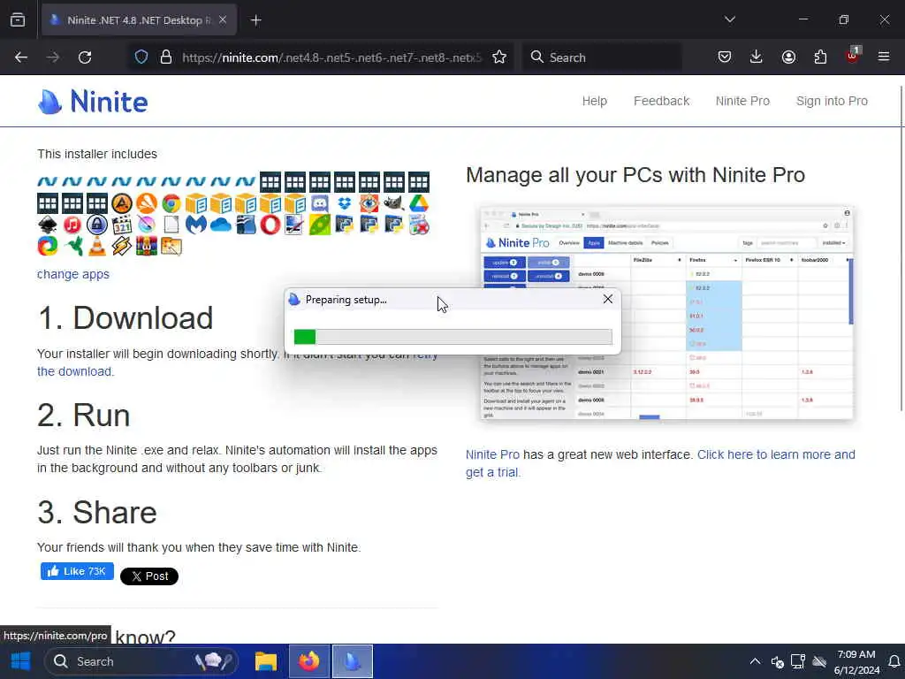Click the Avast antivirus icon
Image resolution: width=905 pixels, height=679 pixels.
(x=147, y=203)
